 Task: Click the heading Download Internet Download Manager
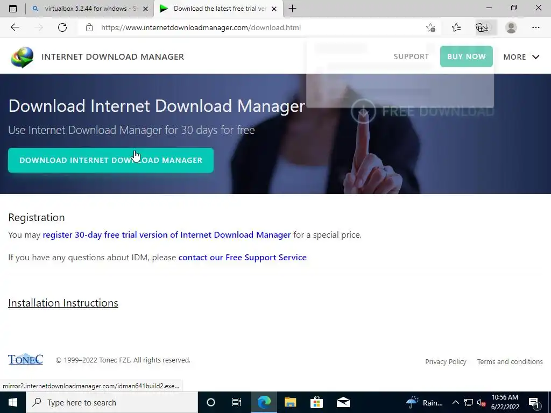click(157, 106)
